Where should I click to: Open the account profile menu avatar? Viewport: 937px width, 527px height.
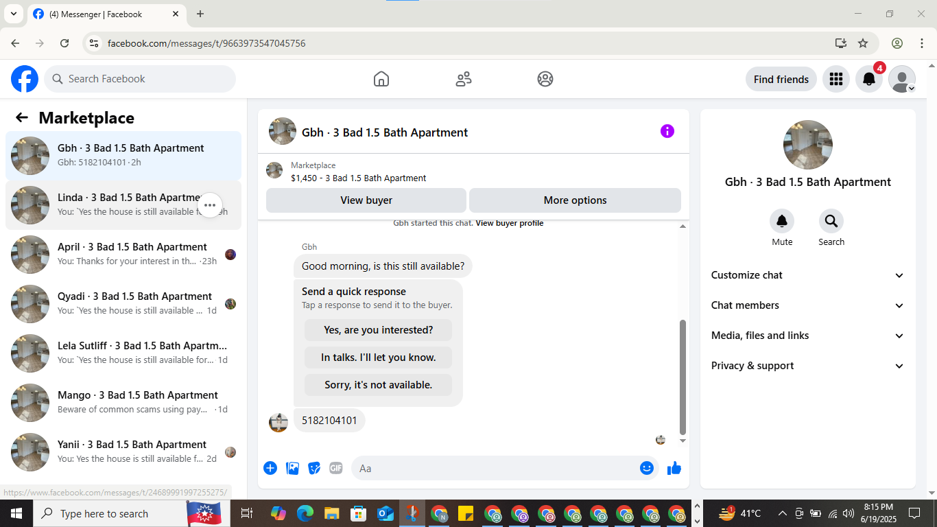(902, 79)
